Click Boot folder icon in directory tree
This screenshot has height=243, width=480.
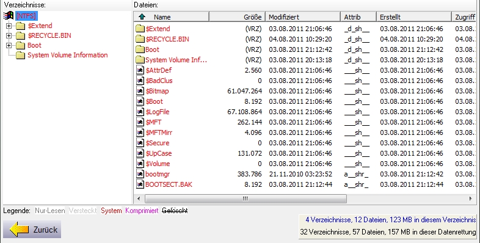coord(21,46)
